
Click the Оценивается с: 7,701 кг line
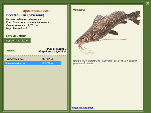(x=22, y=25)
